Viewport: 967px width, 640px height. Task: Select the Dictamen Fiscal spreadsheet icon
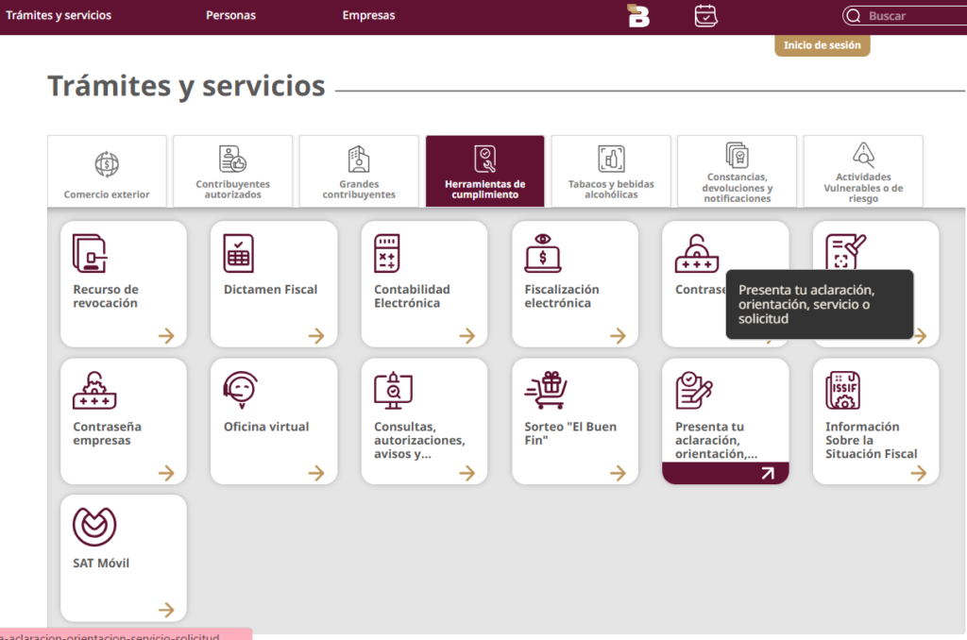pos(239,253)
